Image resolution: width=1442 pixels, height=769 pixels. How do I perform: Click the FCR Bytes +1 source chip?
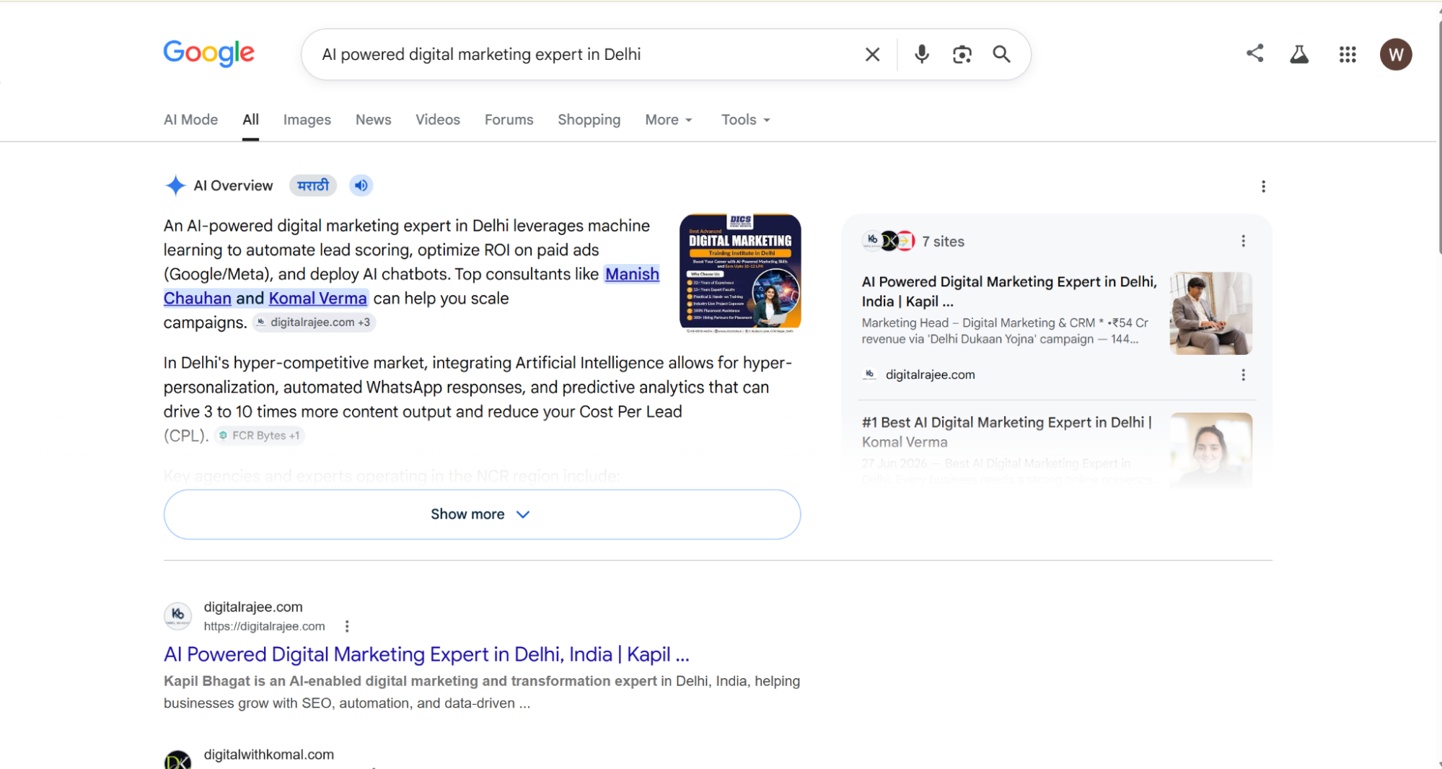(260, 436)
